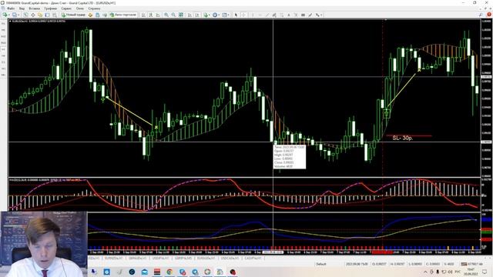493x277 pixels.
Task: Open the volume control in system tray
Action: tap(450, 272)
